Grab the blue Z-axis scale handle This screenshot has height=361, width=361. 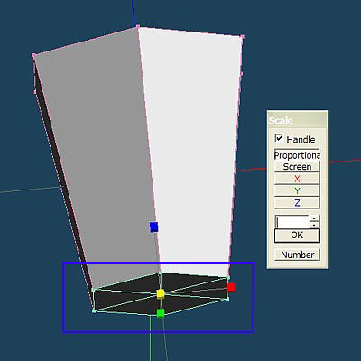point(153,227)
